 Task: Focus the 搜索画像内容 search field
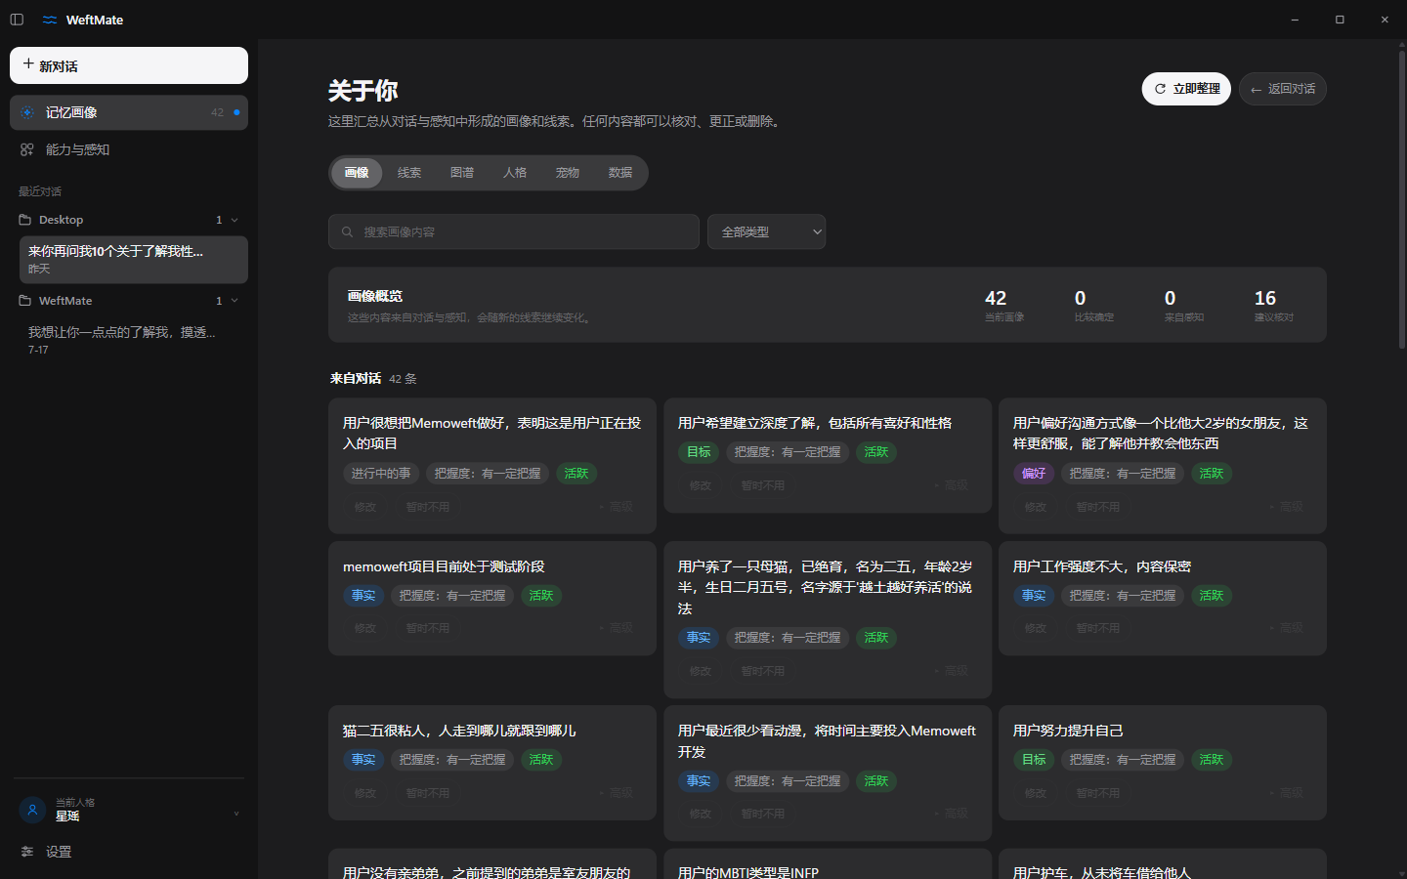(514, 231)
